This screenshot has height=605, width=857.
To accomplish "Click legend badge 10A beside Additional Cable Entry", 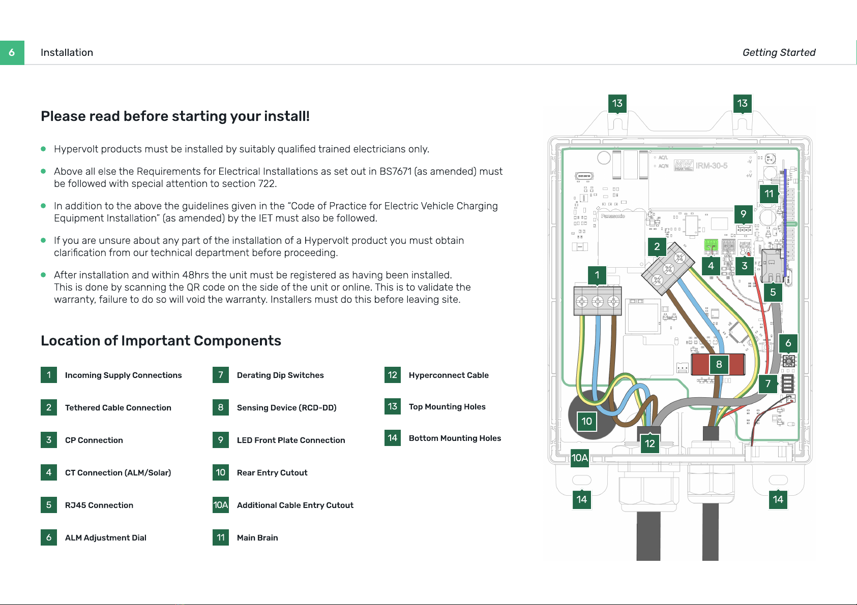I will coord(221,505).
